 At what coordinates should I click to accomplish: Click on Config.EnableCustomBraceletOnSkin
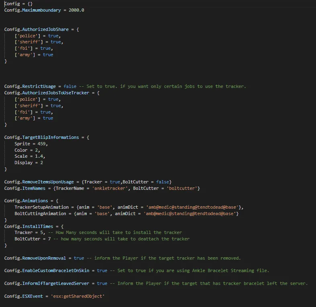[49, 270]
